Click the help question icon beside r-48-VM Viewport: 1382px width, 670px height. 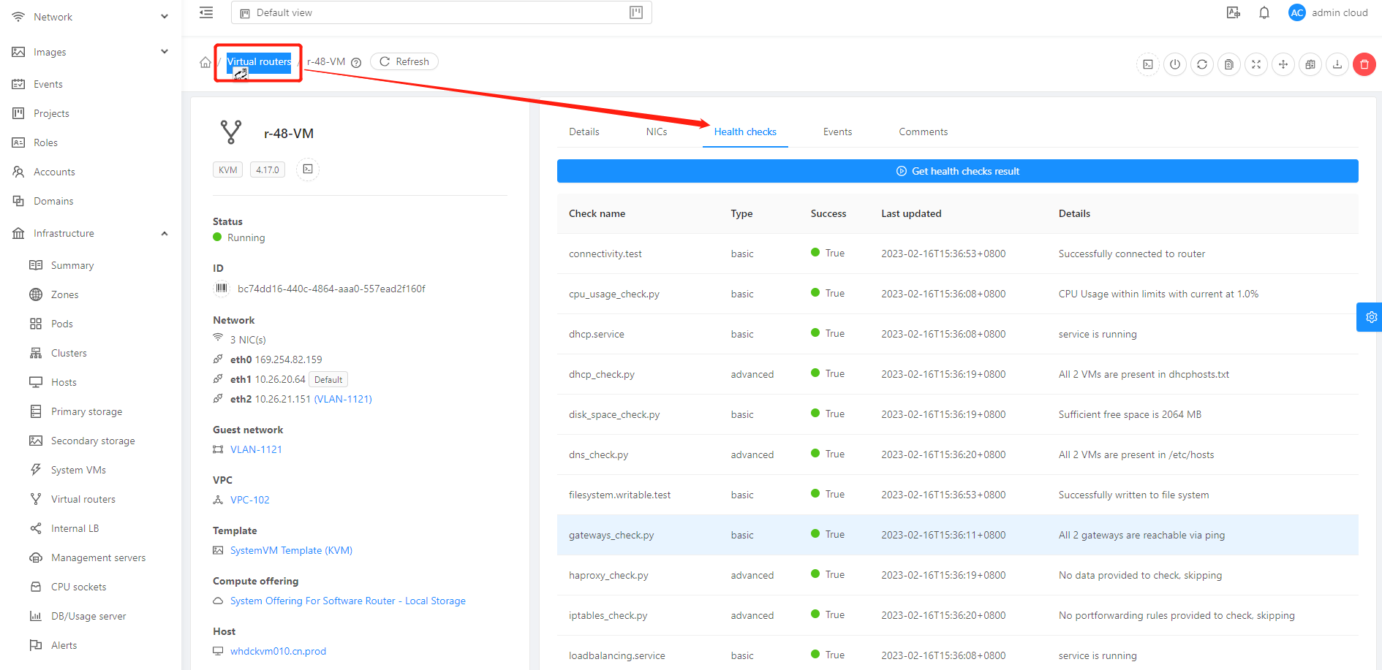[x=356, y=62]
